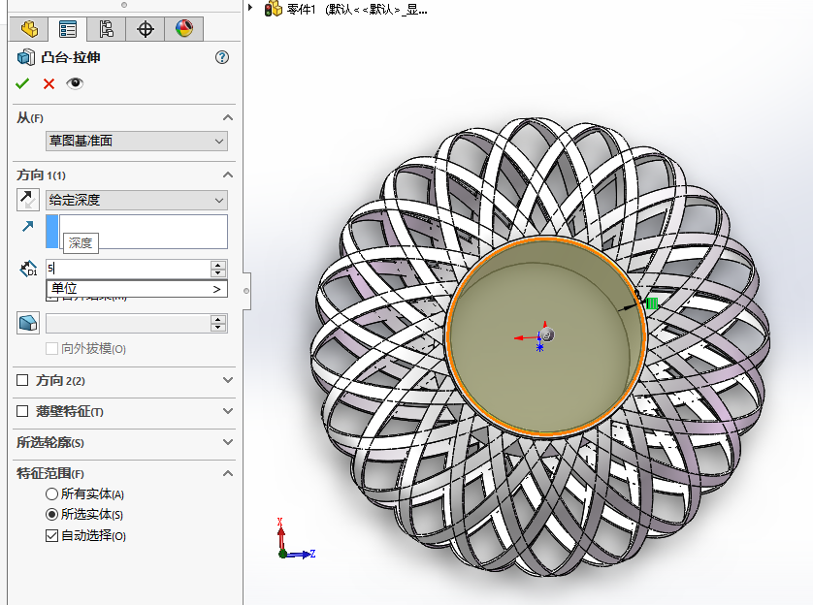Uncheck the 自动选择(O) checkbox
The height and width of the screenshot is (605, 813).
pyautogui.click(x=51, y=535)
